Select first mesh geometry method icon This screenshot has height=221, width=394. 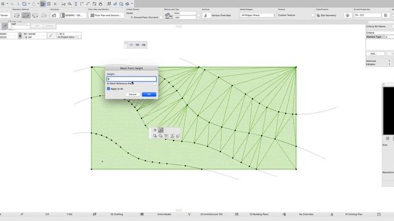17,15
